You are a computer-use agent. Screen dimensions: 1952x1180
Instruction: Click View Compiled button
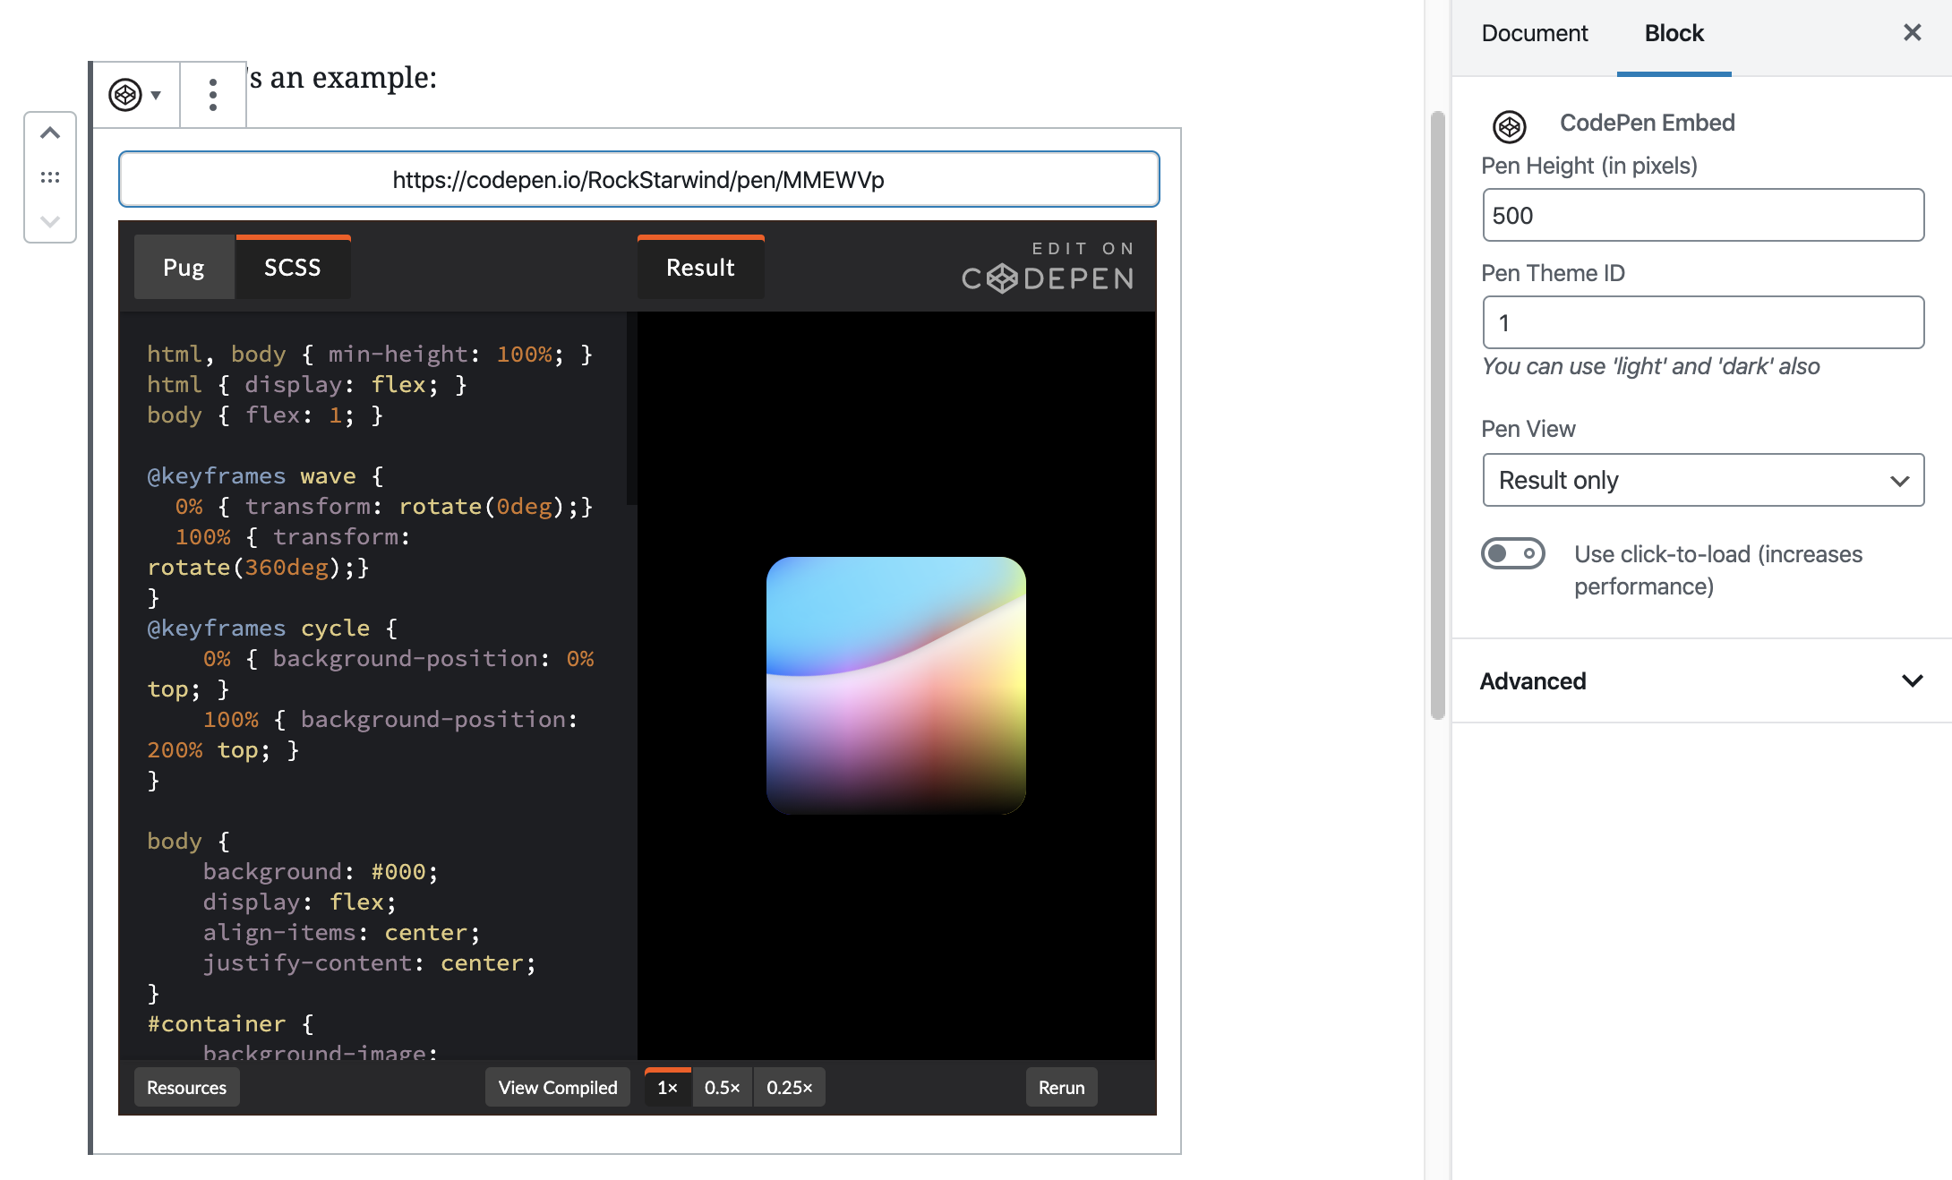558,1088
